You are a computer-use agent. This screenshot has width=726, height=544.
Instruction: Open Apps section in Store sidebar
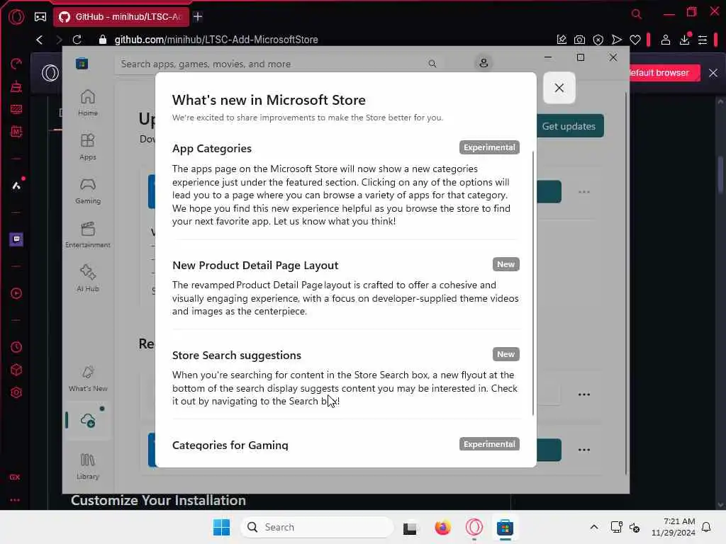(87, 147)
